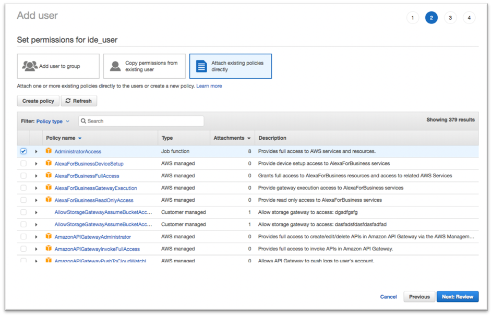The height and width of the screenshot is (316, 492).
Task: Check the AlexaForBusinessGatewayExecution policy checkbox
Action: pyautogui.click(x=23, y=188)
